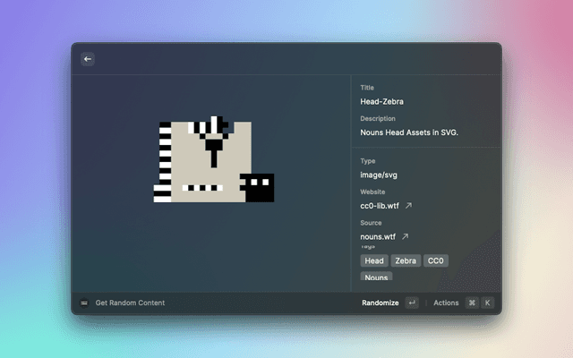Viewport: 573px width, 358px height.
Task: Click the external arrow icon beside nouns.wtf
Action: tap(405, 237)
